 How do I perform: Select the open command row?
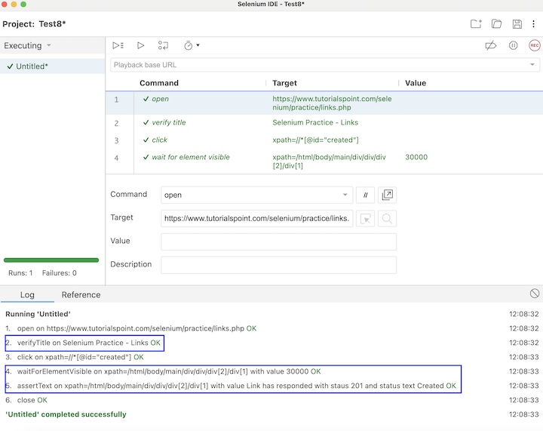(324, 103)
